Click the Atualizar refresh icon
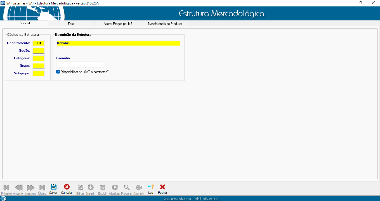This screenshot has height=201, width=380. pos(115,187)
